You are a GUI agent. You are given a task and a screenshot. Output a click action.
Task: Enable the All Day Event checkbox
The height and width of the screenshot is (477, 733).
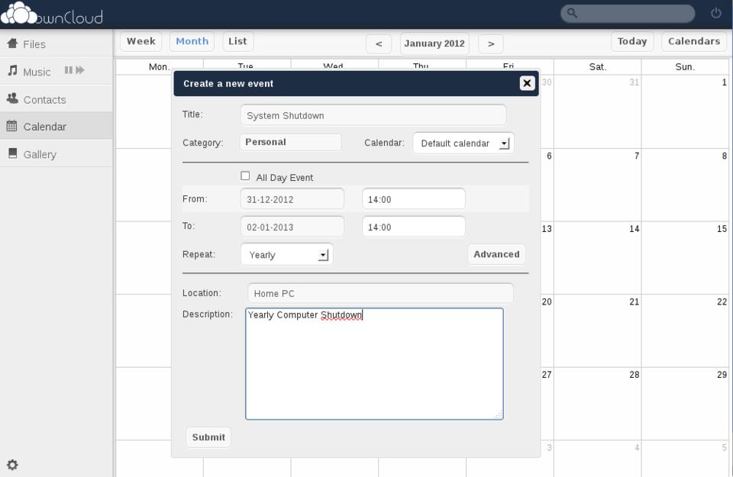click(x=245, y=176)
